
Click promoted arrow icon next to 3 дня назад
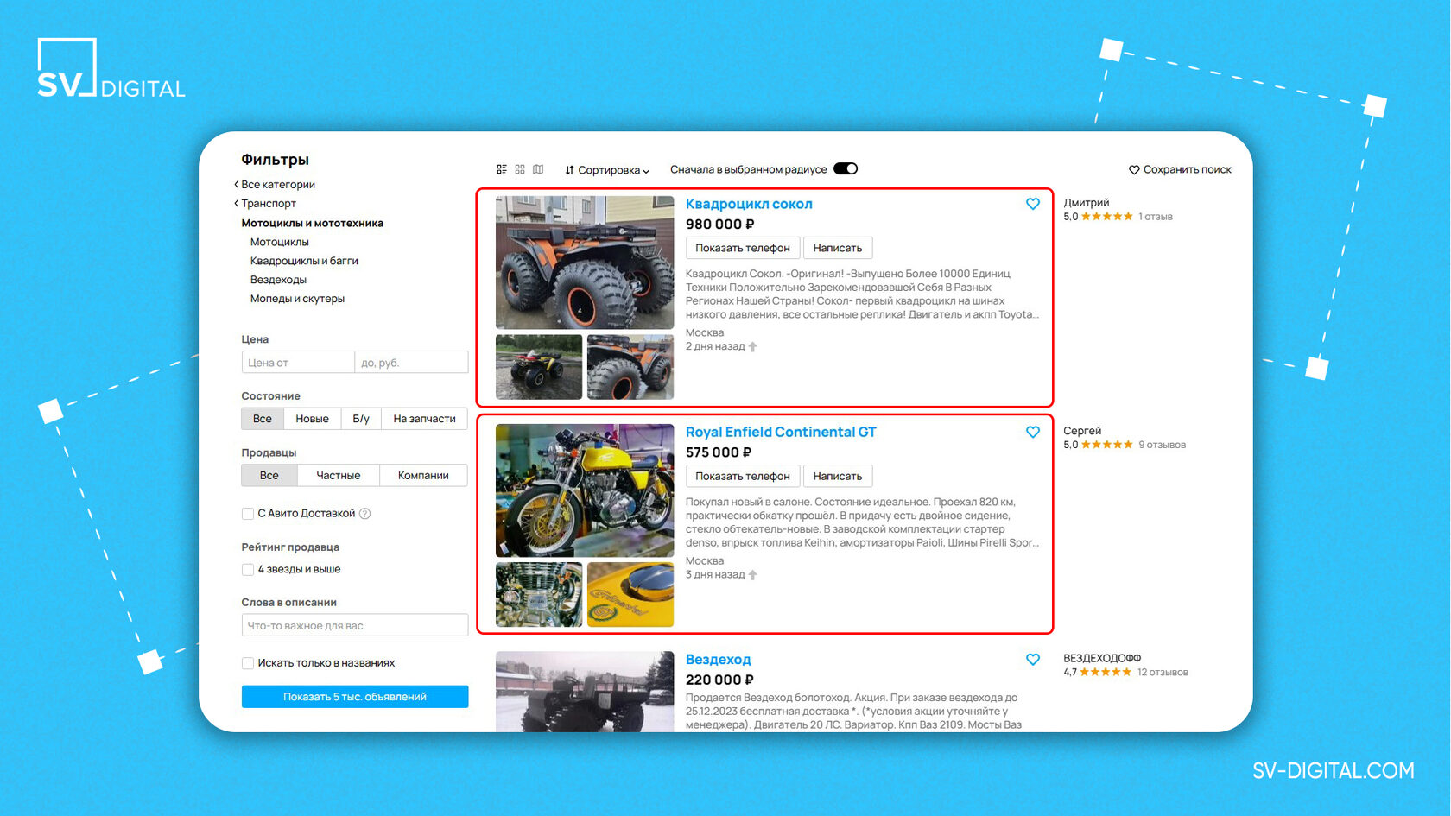tap(752, 575)
